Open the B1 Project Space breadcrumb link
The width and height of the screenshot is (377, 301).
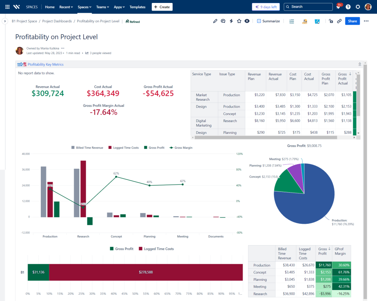point(24,21)
